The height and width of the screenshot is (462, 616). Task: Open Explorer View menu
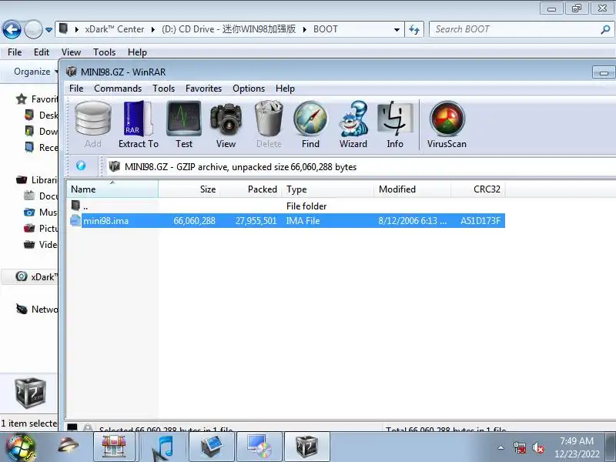(71, 52)
